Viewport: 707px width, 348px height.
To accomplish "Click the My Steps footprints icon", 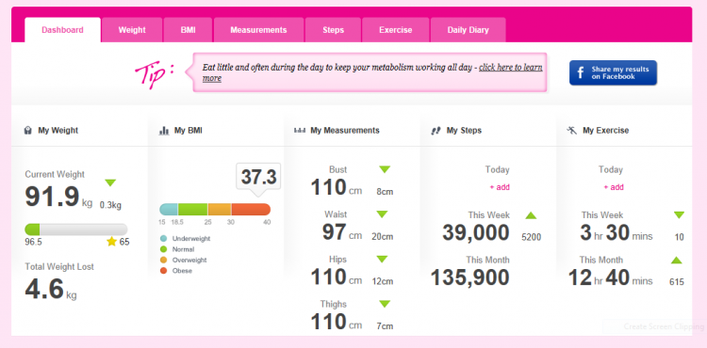I will (436, 131).
